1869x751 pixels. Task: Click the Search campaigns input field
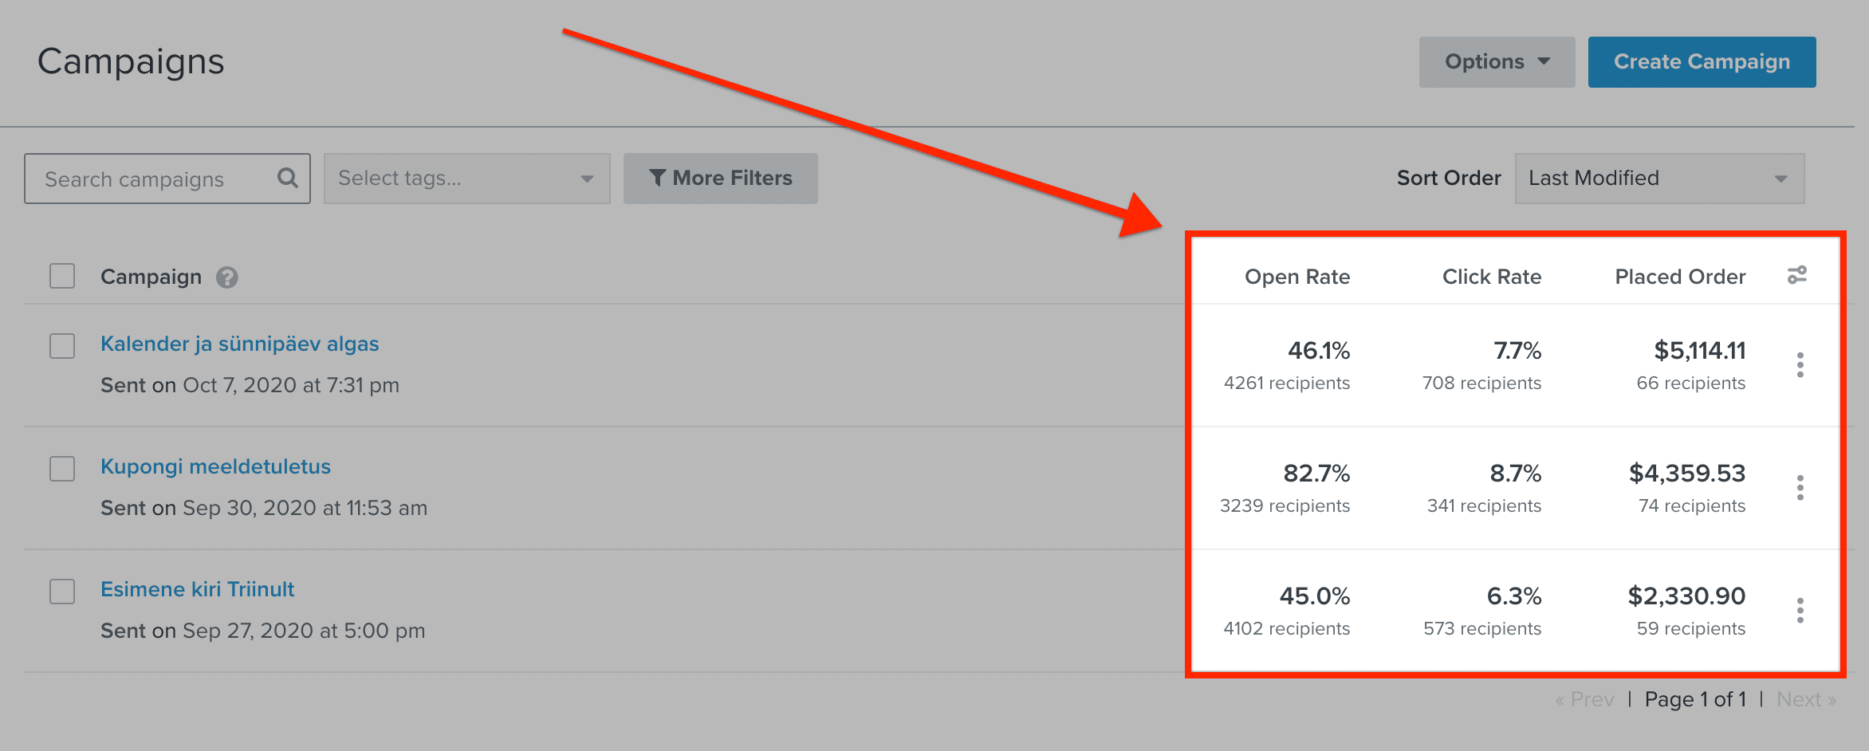tap(167, 179)
